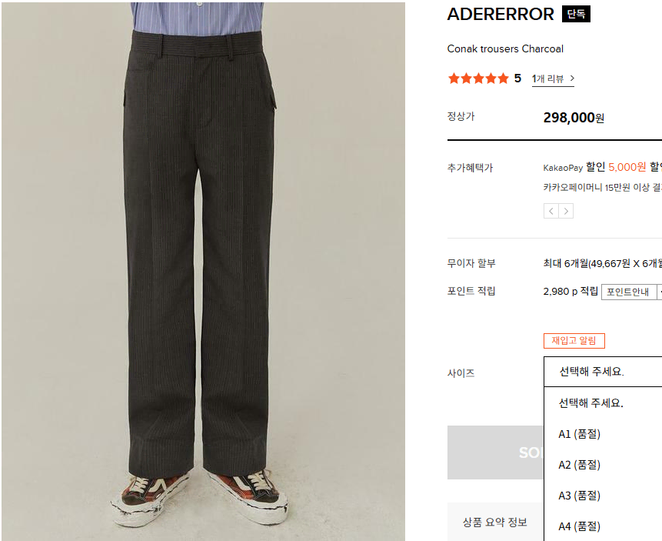Click the trousers product photo
The height and width of the screenshot is (541, 662).
(x=203, y=272)
